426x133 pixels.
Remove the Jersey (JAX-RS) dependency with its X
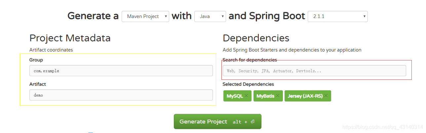(x=326, y=96)
